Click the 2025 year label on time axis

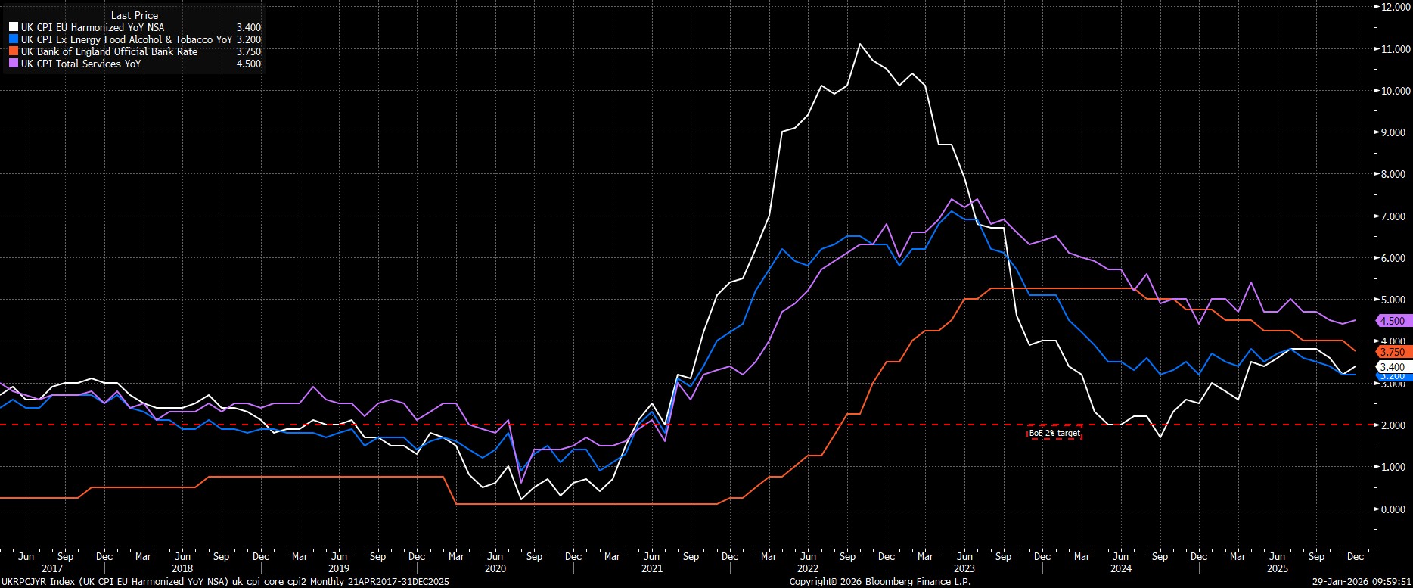coord(1277,568)
